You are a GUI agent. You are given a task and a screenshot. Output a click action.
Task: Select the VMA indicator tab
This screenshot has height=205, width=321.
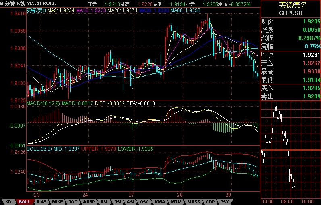[159, 201]
